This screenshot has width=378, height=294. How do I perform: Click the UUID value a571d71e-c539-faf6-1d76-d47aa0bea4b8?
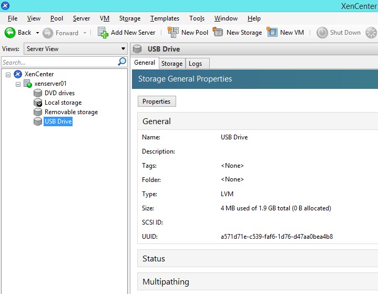click(277, 237)
